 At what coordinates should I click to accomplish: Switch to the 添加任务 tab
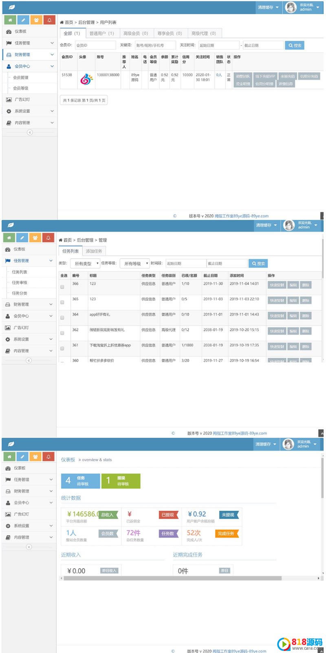coord(94,251)
